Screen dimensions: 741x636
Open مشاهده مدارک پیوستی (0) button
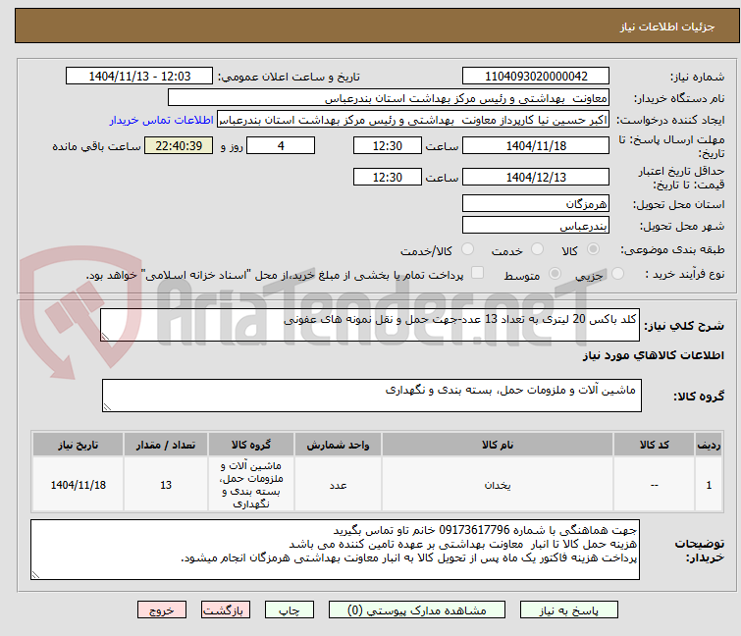(x=417, y=610)
